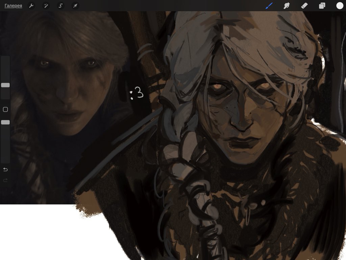Open the Adjustments magic wand menu
Viewport: 346px width, 260px height.
click(46, 6)
